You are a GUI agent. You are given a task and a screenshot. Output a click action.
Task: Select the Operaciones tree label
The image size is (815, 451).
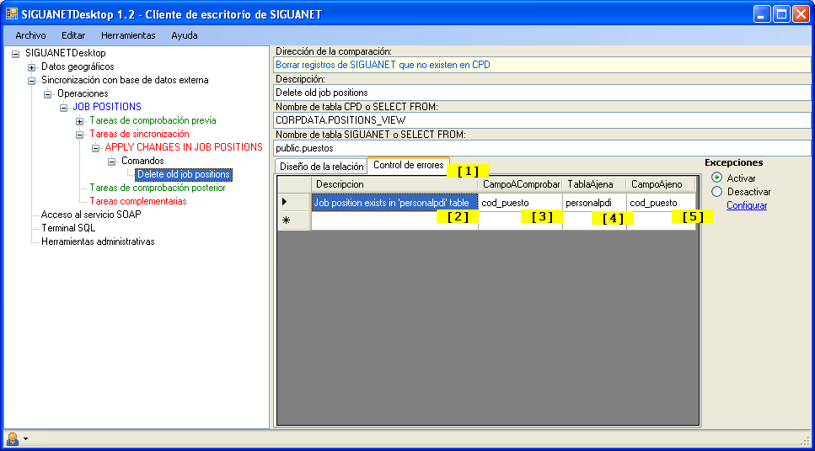83,93
